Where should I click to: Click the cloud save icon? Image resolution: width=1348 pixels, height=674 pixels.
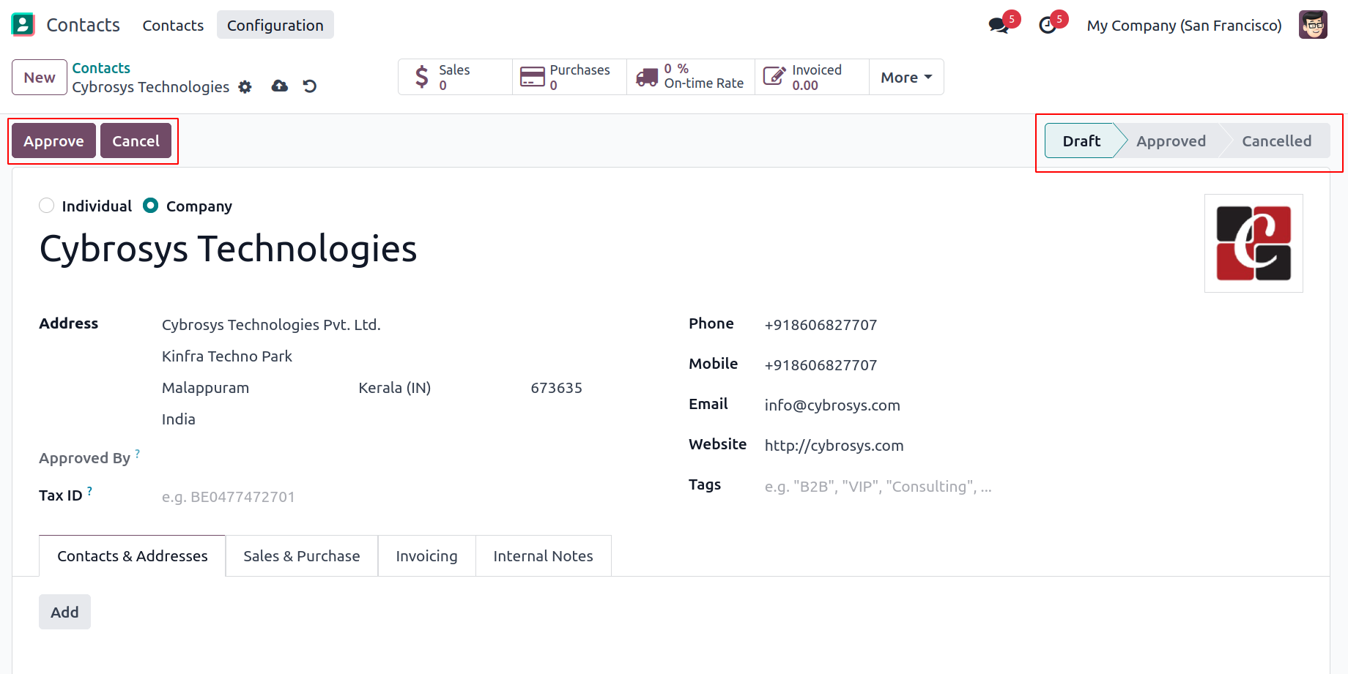(x=279, y=86)
